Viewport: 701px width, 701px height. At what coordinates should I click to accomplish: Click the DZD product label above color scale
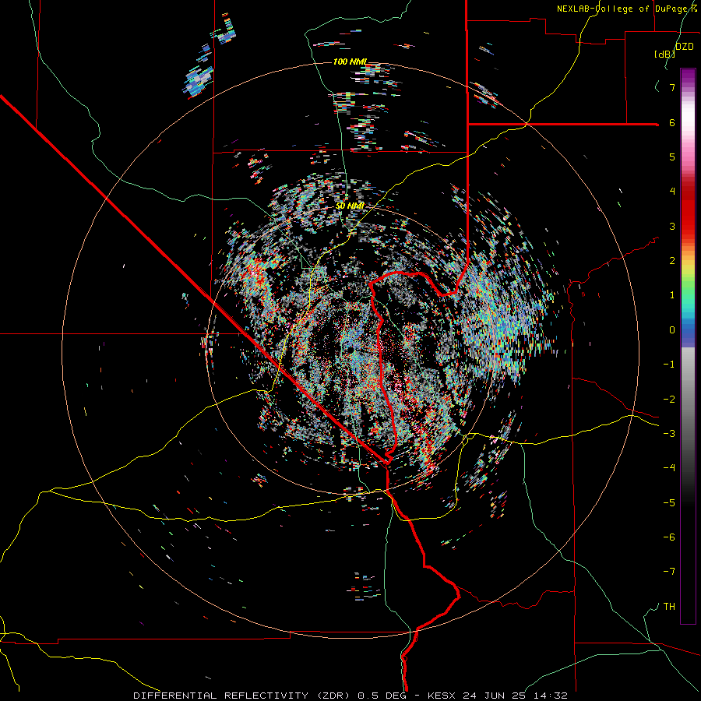[x=684, y=47]
